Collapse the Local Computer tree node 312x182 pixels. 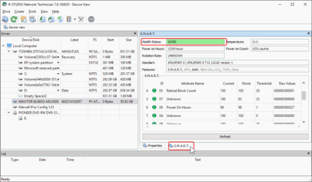(3, 46)
